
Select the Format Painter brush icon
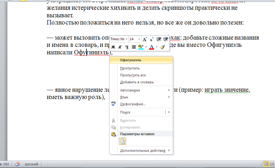pos(162,47)
